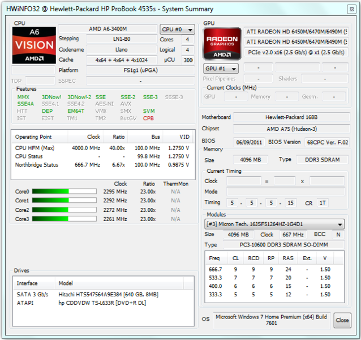Click the PCIe v2.0 x16 bus info field
Image resolution: width=361 pixels, height=340 pixels.
pyautogui.click(x=296, y=53)
